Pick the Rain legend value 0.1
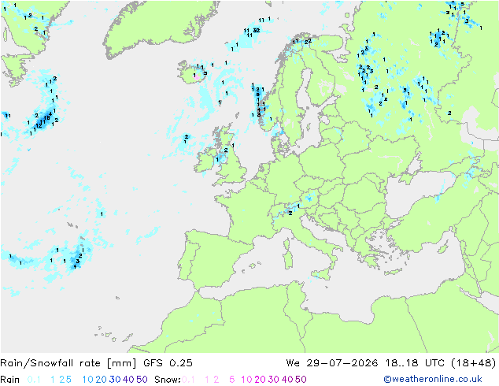499x386 pixels. (x=34, y=380)
